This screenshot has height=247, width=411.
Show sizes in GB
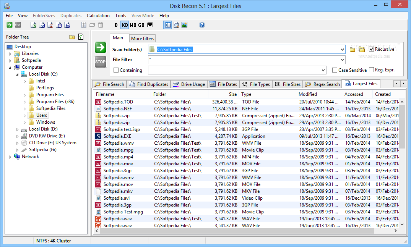[141, 25]
